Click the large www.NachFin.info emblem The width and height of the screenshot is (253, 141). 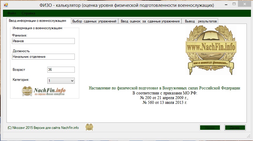[211, 50]
